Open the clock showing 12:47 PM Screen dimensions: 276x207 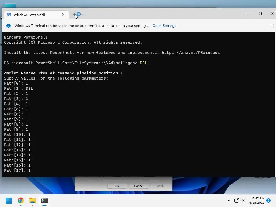point(257,201)
